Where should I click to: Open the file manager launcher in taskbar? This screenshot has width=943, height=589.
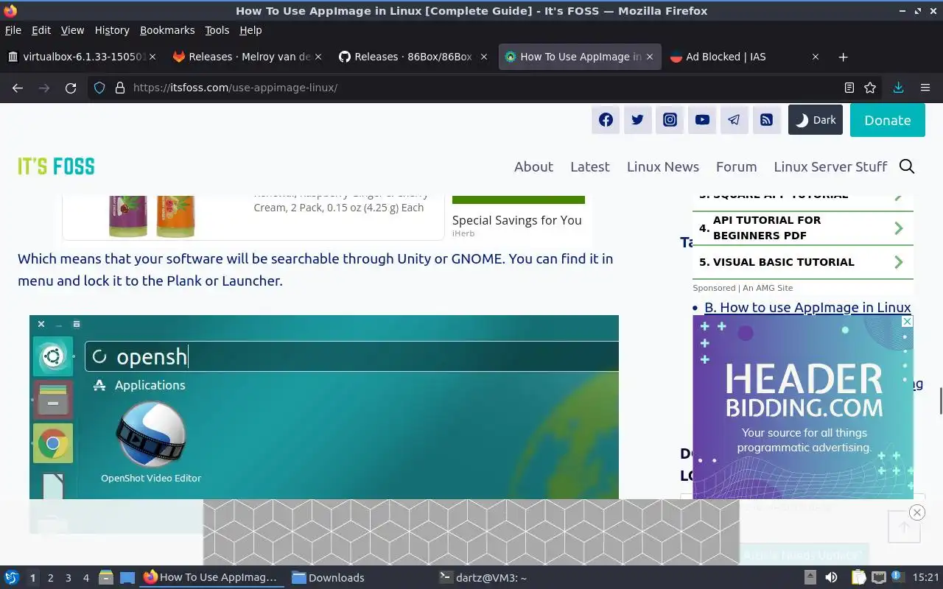coord(105,577)
